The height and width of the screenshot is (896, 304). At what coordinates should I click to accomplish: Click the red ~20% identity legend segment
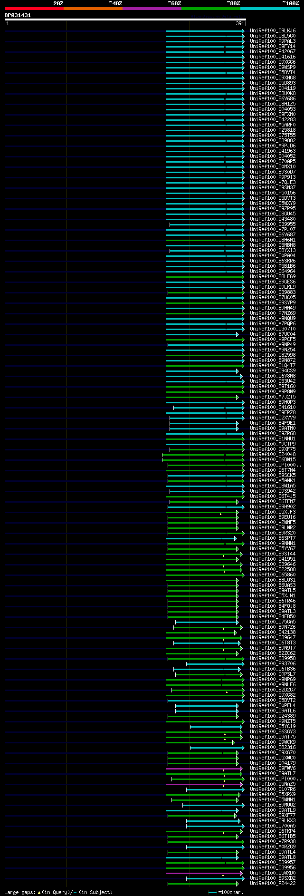pyautogui.click(x=34, y=9)
